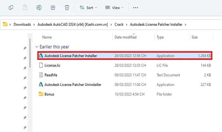Expand the last chevron after Autodesk License Patcher Installer breadcrumb
Image resolution: width=222 pixels, height=132 pixels.
[x=185, y=25]
